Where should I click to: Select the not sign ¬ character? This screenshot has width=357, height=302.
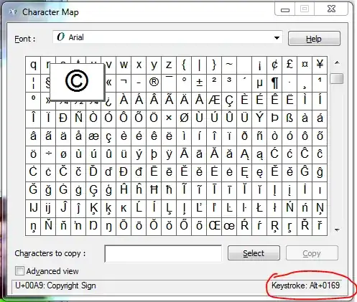[x=124, y=82]
